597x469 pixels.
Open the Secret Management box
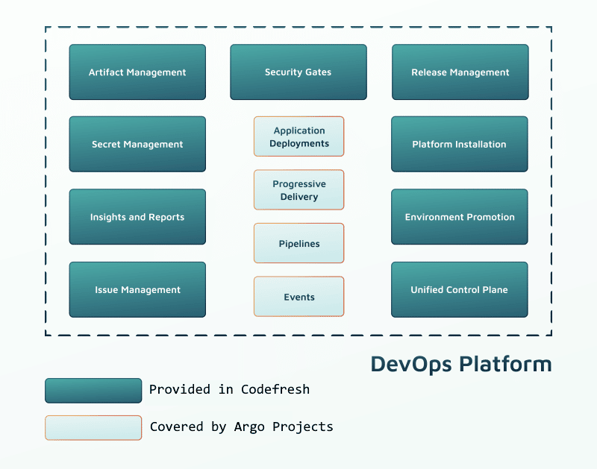pyautogui.click(x=137, y=144)
